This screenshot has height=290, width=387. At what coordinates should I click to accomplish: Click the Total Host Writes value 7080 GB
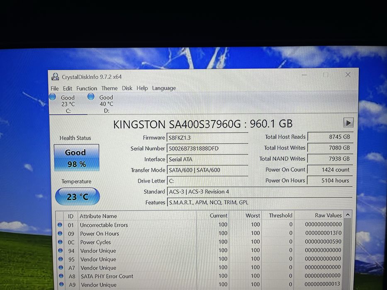coord(330,147)
